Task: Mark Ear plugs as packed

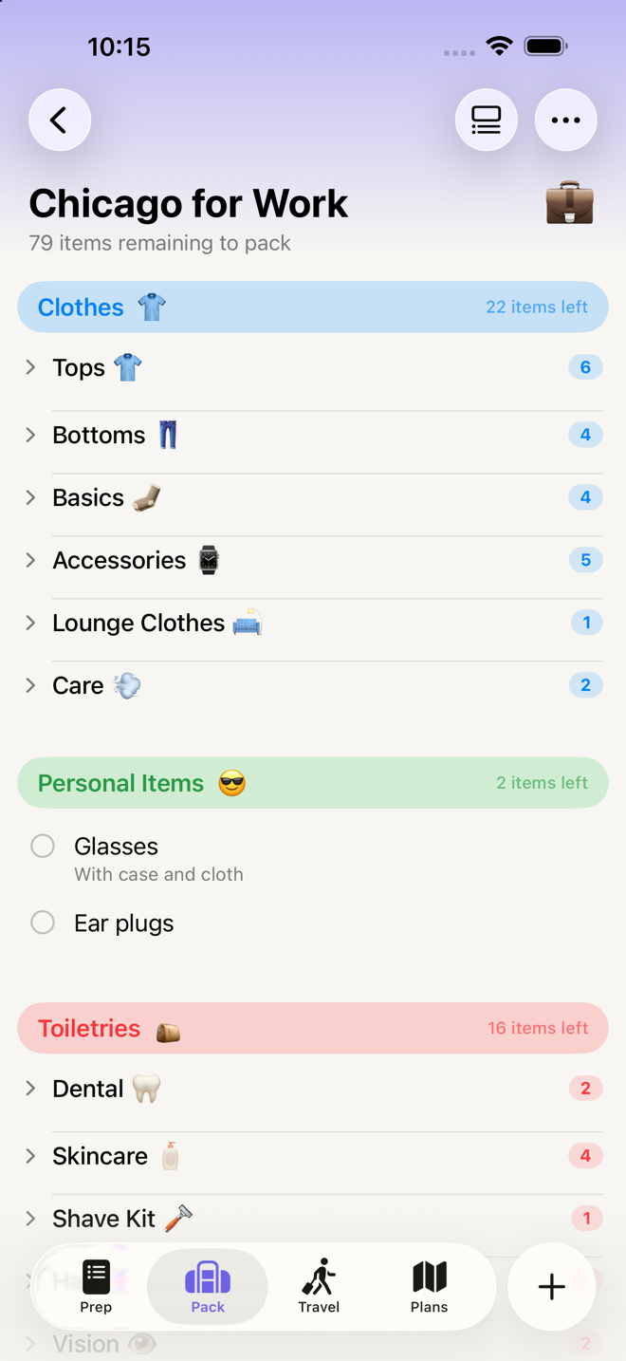Action: click(43, 923)
